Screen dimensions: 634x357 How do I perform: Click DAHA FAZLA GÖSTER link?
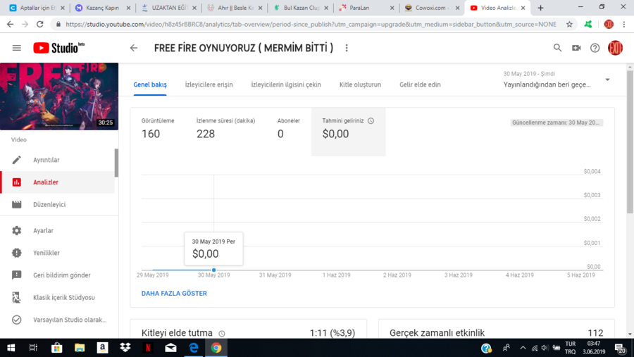pyautogui.click(x=174, y=294)
